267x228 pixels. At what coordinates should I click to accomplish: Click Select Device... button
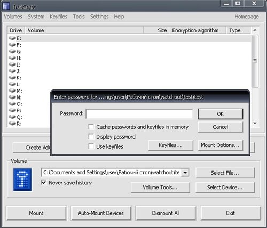pos(225,188)
